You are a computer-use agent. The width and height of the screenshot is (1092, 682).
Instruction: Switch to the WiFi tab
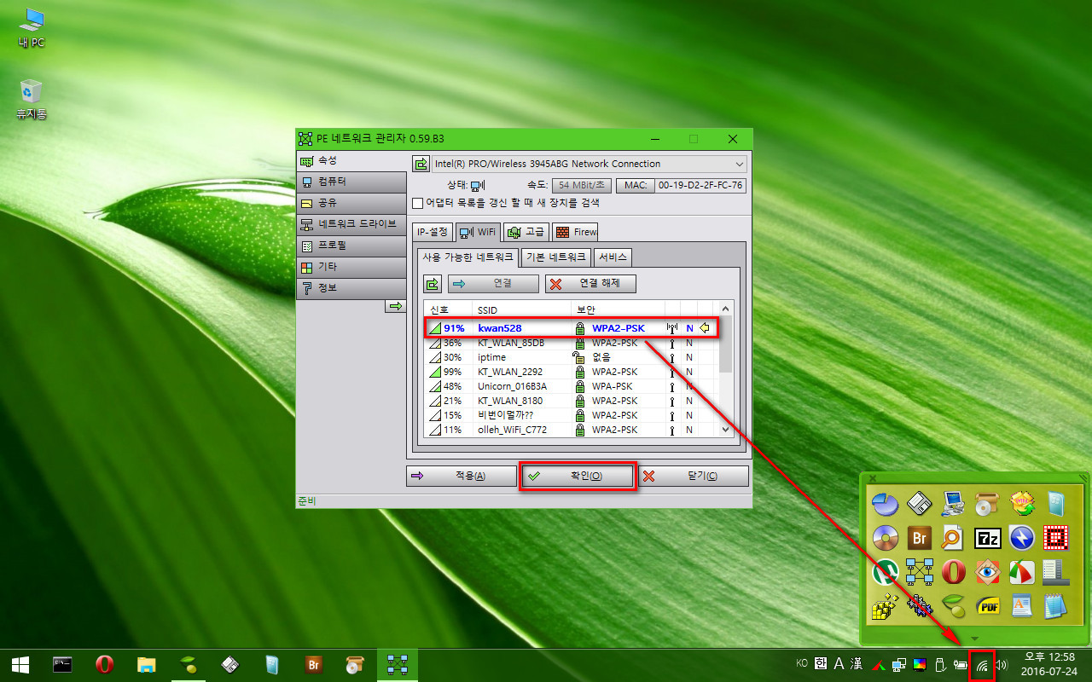[x=478, y=231]
